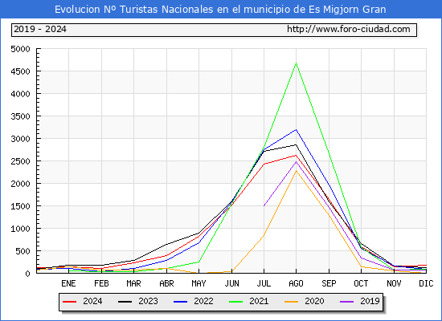Click the orange 2020 legend swatch
Viewport: 442px width, 321px height.
pyautogui.click(x=292, y=302)
